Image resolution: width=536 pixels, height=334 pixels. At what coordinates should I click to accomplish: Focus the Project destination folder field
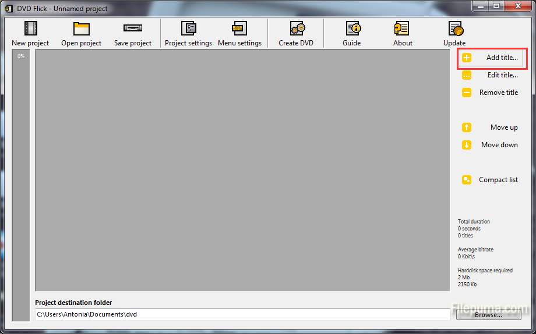click(x=242, y=314)
